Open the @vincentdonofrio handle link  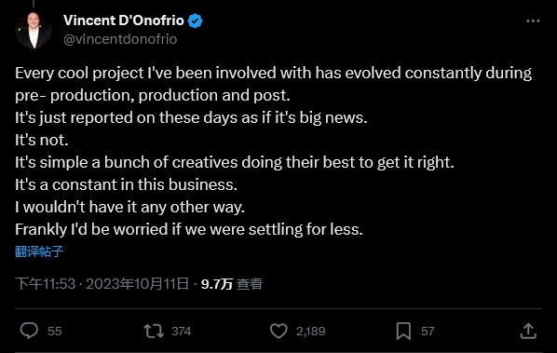(120, 39)
